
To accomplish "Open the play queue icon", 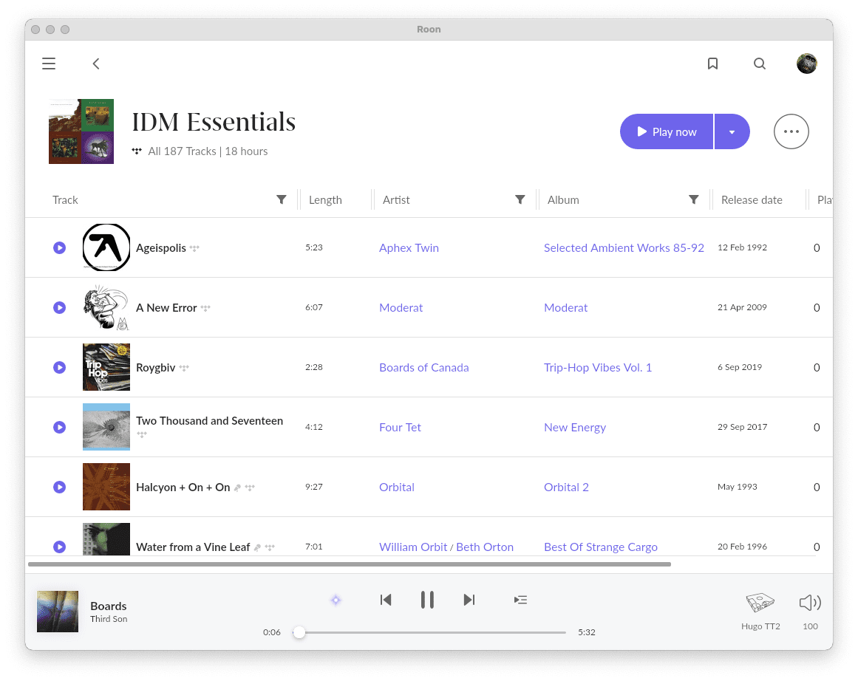I will pyautogui.click(x=520, y=600).
